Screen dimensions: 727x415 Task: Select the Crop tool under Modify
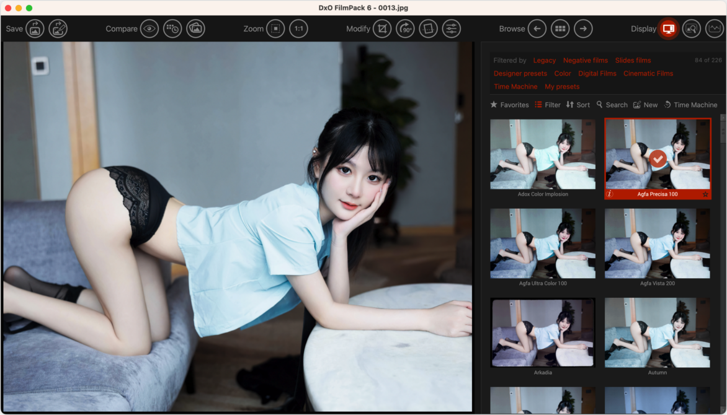coord(382,28)
